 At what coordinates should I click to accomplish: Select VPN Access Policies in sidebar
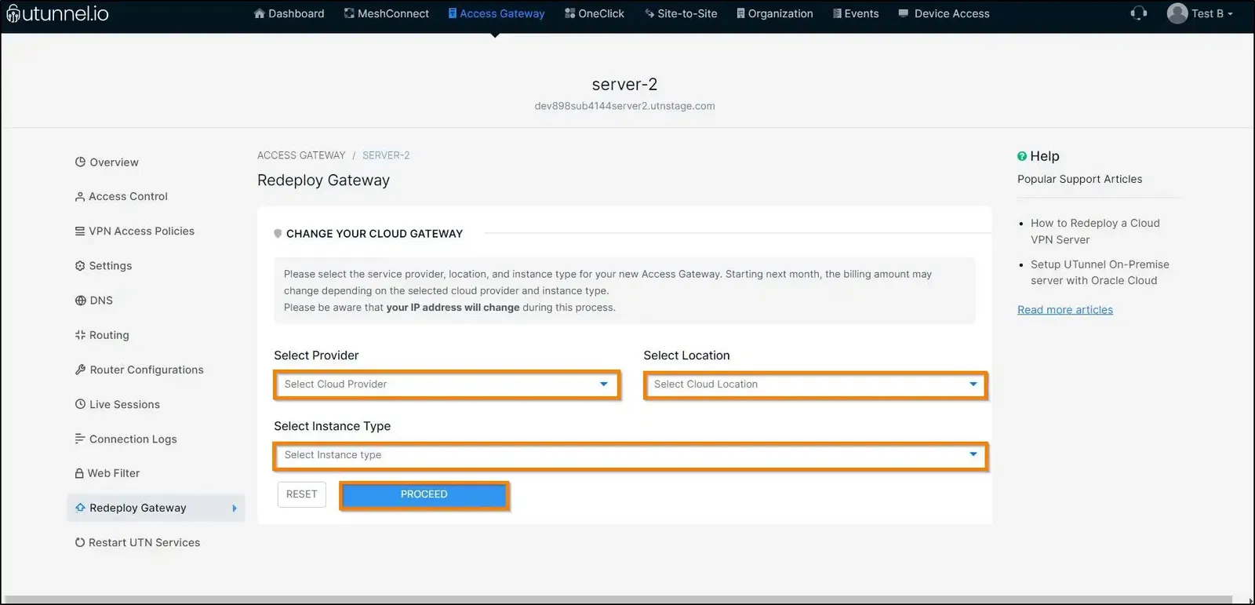click(134, 231)
